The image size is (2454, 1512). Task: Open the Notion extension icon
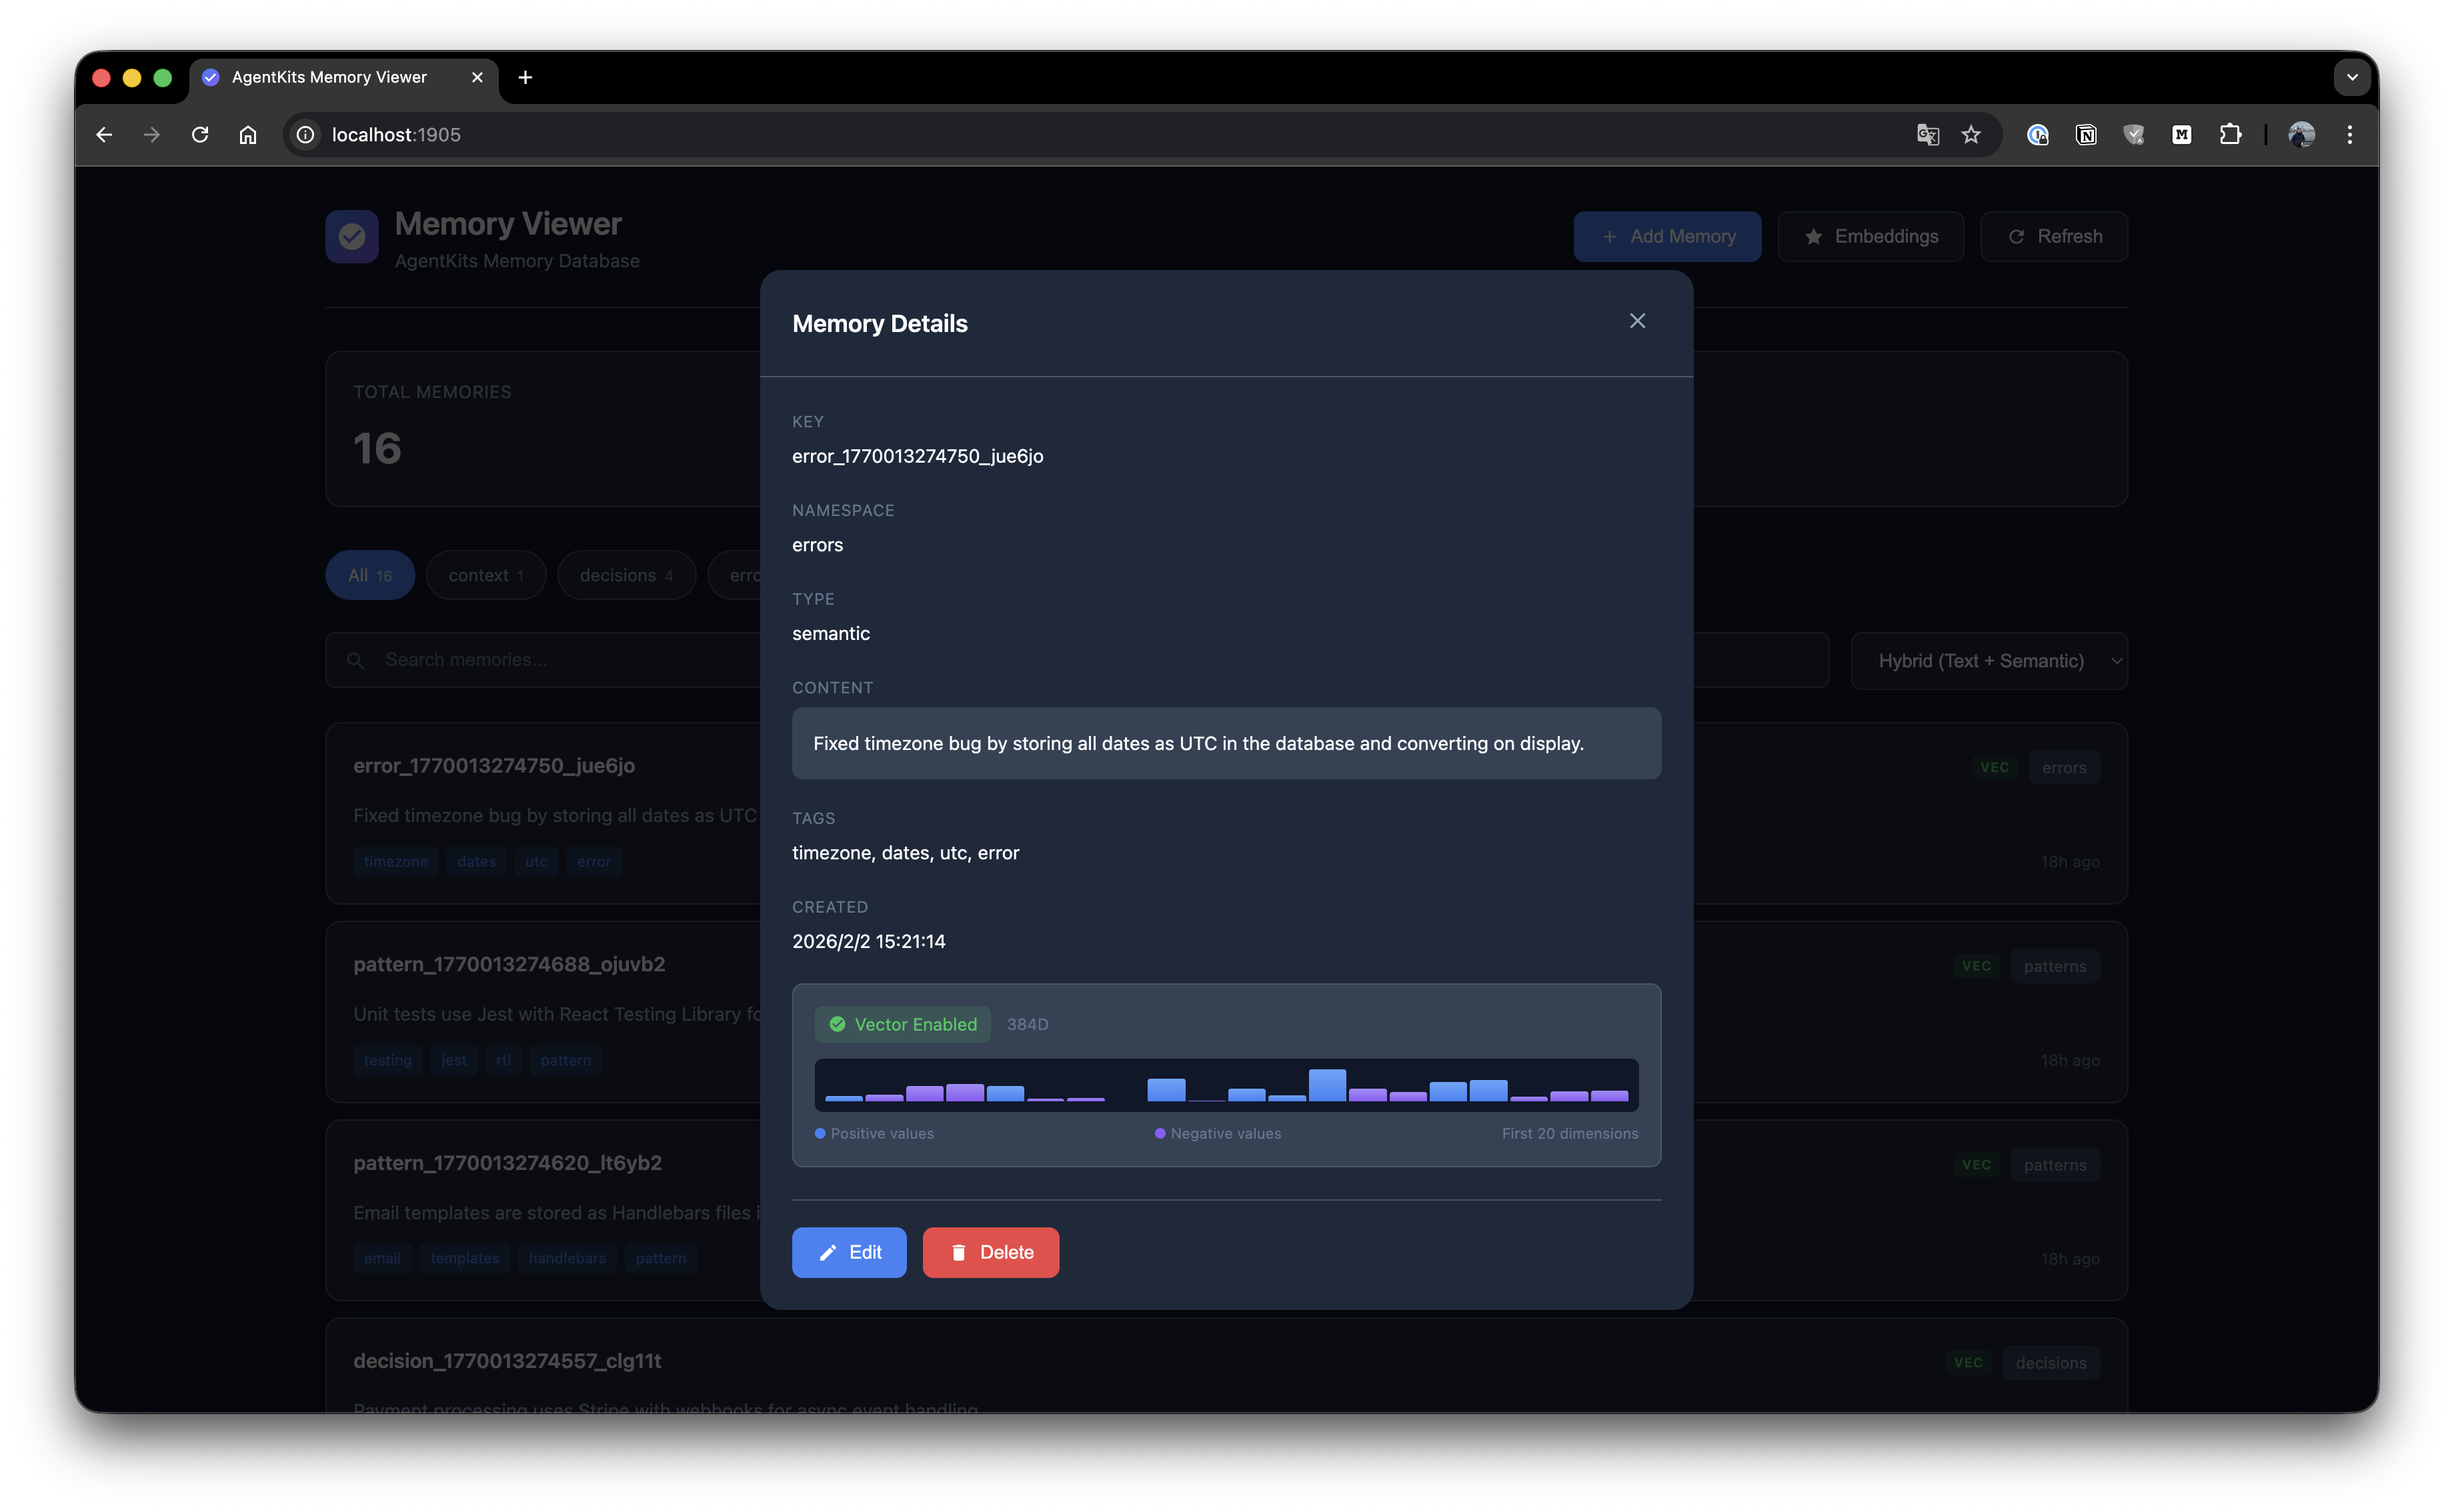(2086, 135)
